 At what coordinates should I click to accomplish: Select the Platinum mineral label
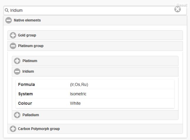pos(30,61)
